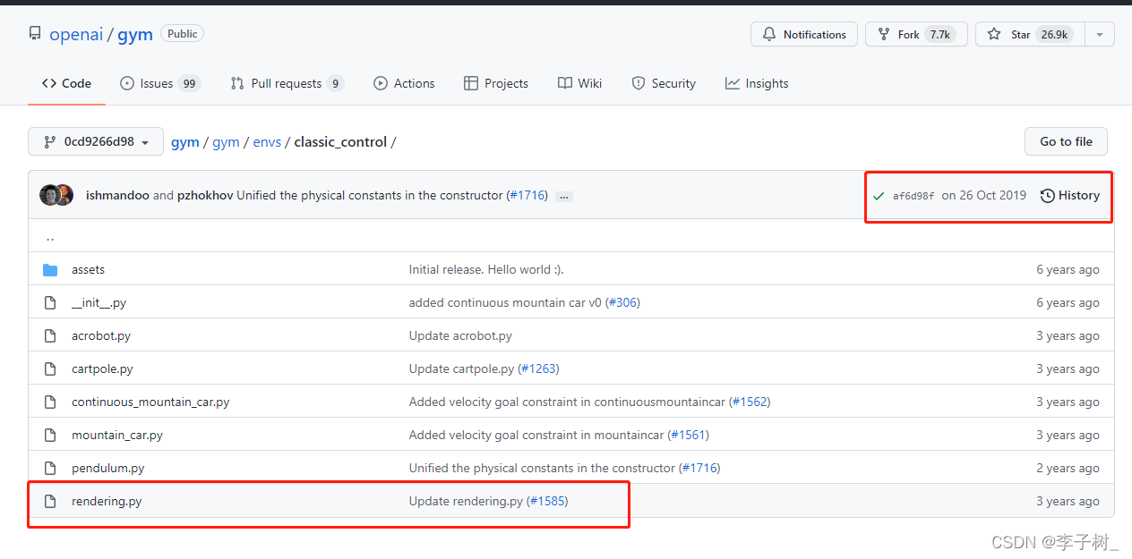This screenshot has height=559, width=1132.
Task: Switch to the Security tab
Action: [x=664, y=83]
